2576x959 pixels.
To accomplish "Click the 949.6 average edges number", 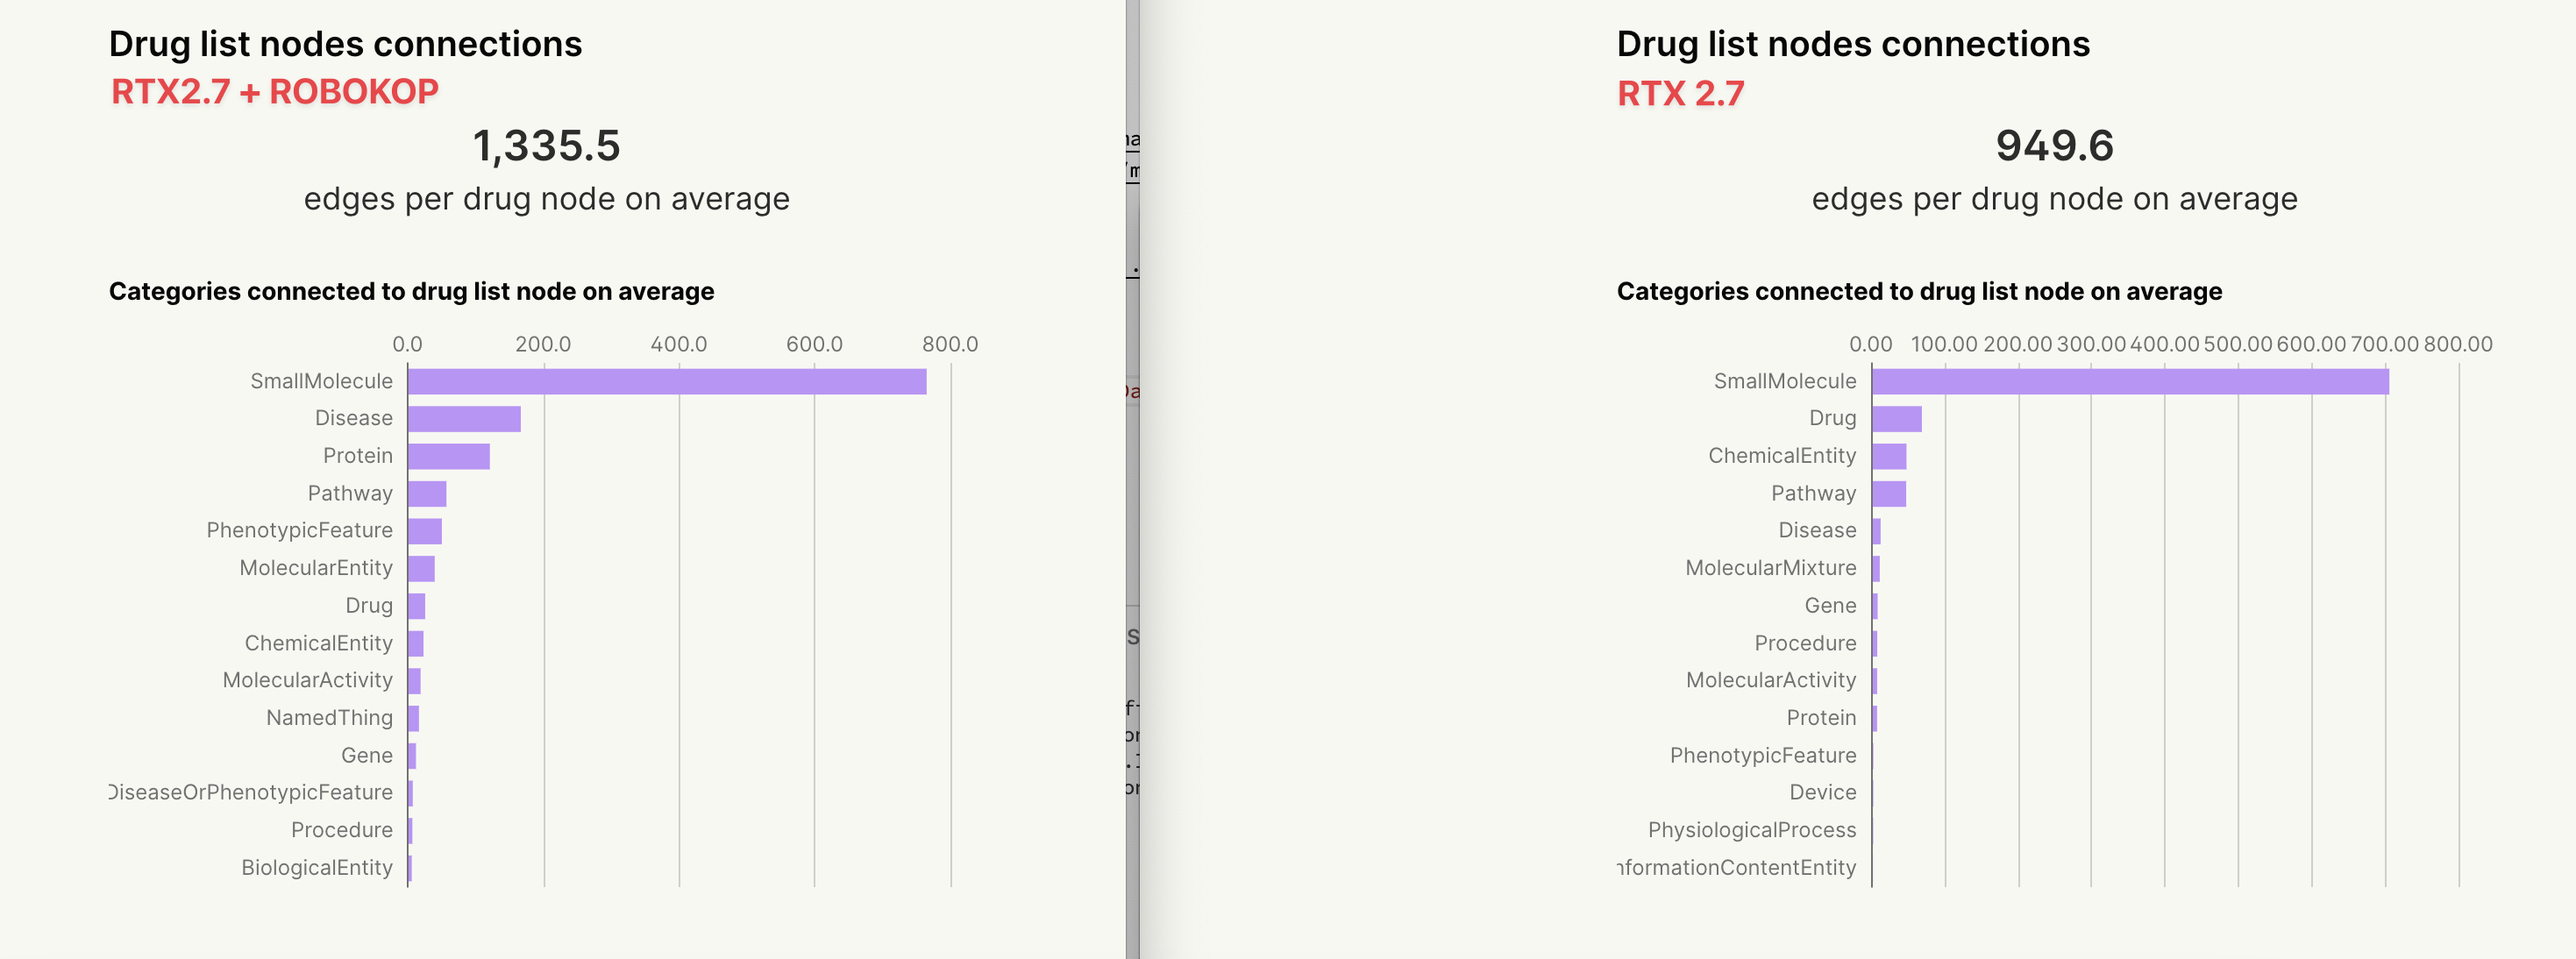I will pos(2054,146).
